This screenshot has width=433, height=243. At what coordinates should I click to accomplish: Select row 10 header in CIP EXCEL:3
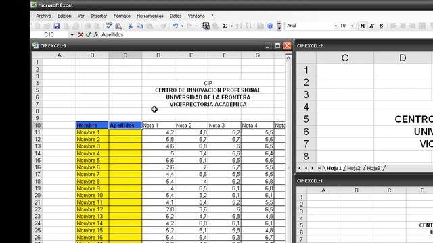[x=37, y=125]
